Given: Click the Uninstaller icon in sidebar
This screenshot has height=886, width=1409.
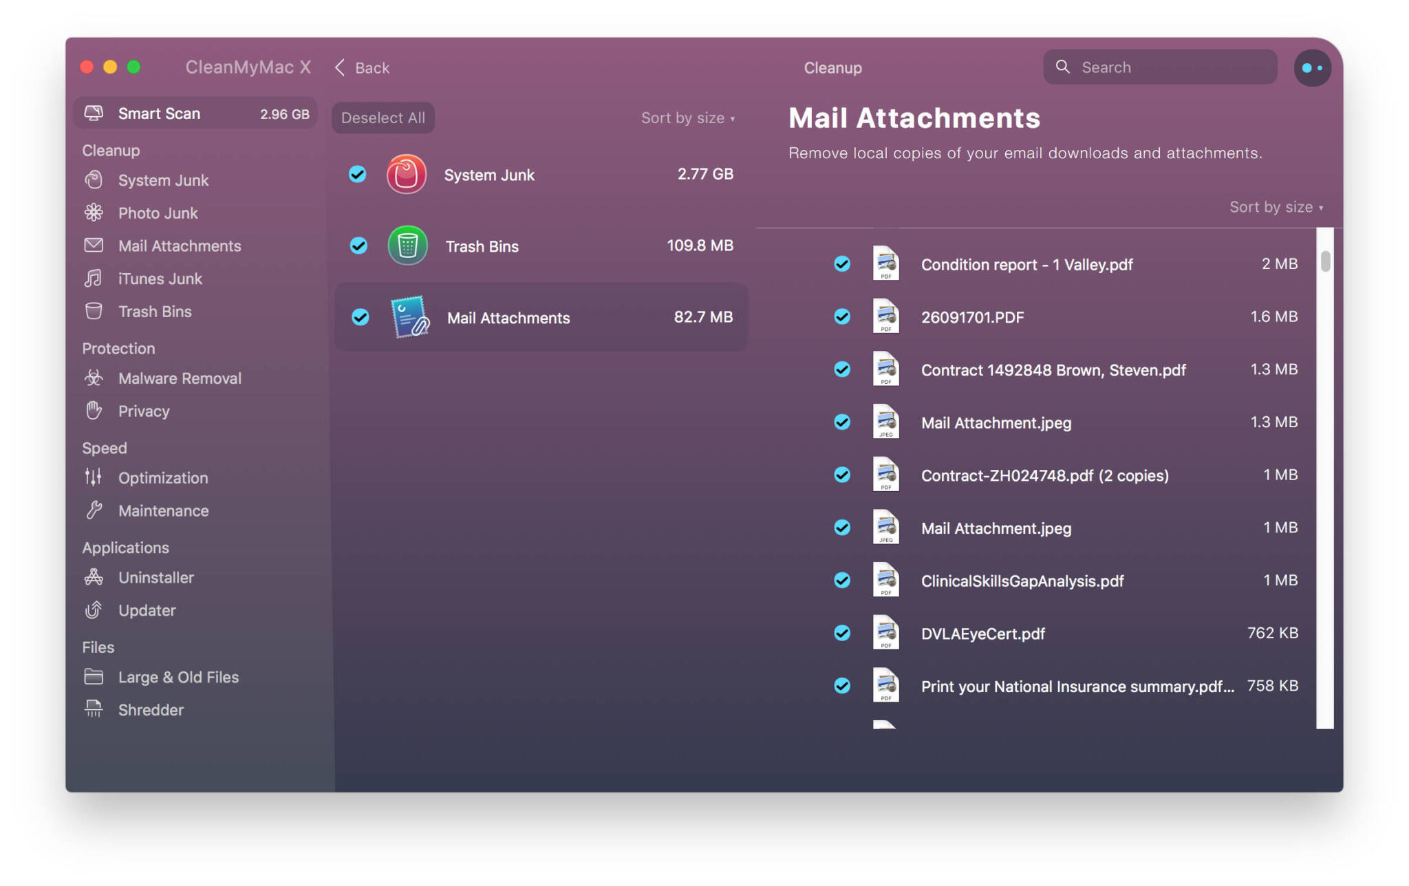Looking at the screenshot, I should pyautogui.click(x=94, y=577).
